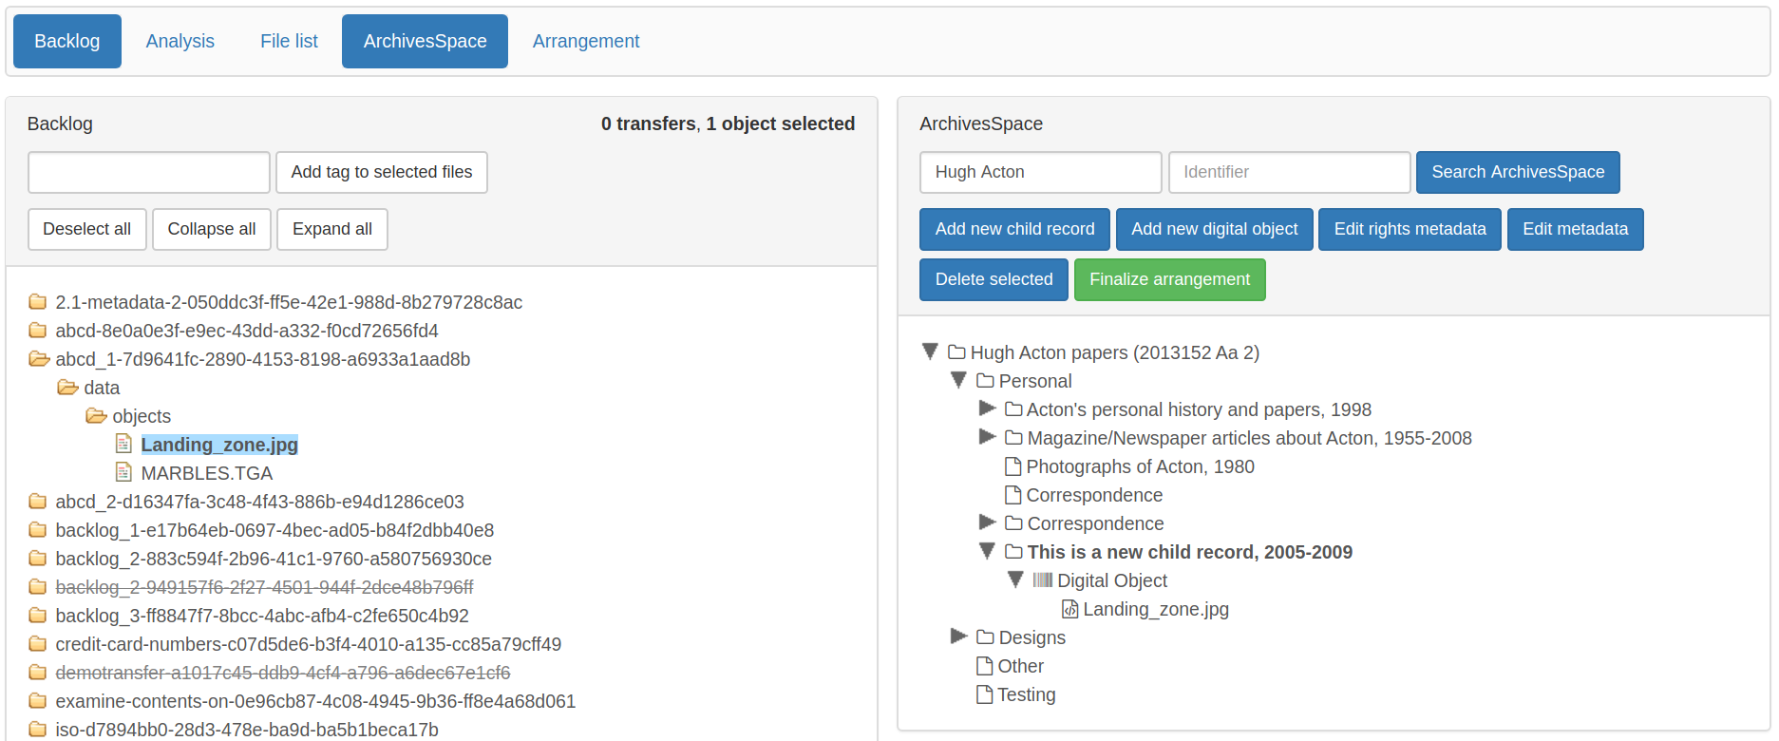Open the Arrangement tab

click(585, 41)
